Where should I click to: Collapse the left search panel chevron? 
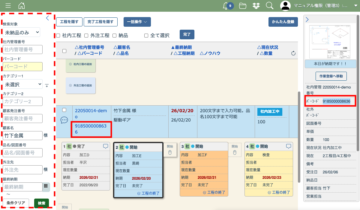(47, 18)
